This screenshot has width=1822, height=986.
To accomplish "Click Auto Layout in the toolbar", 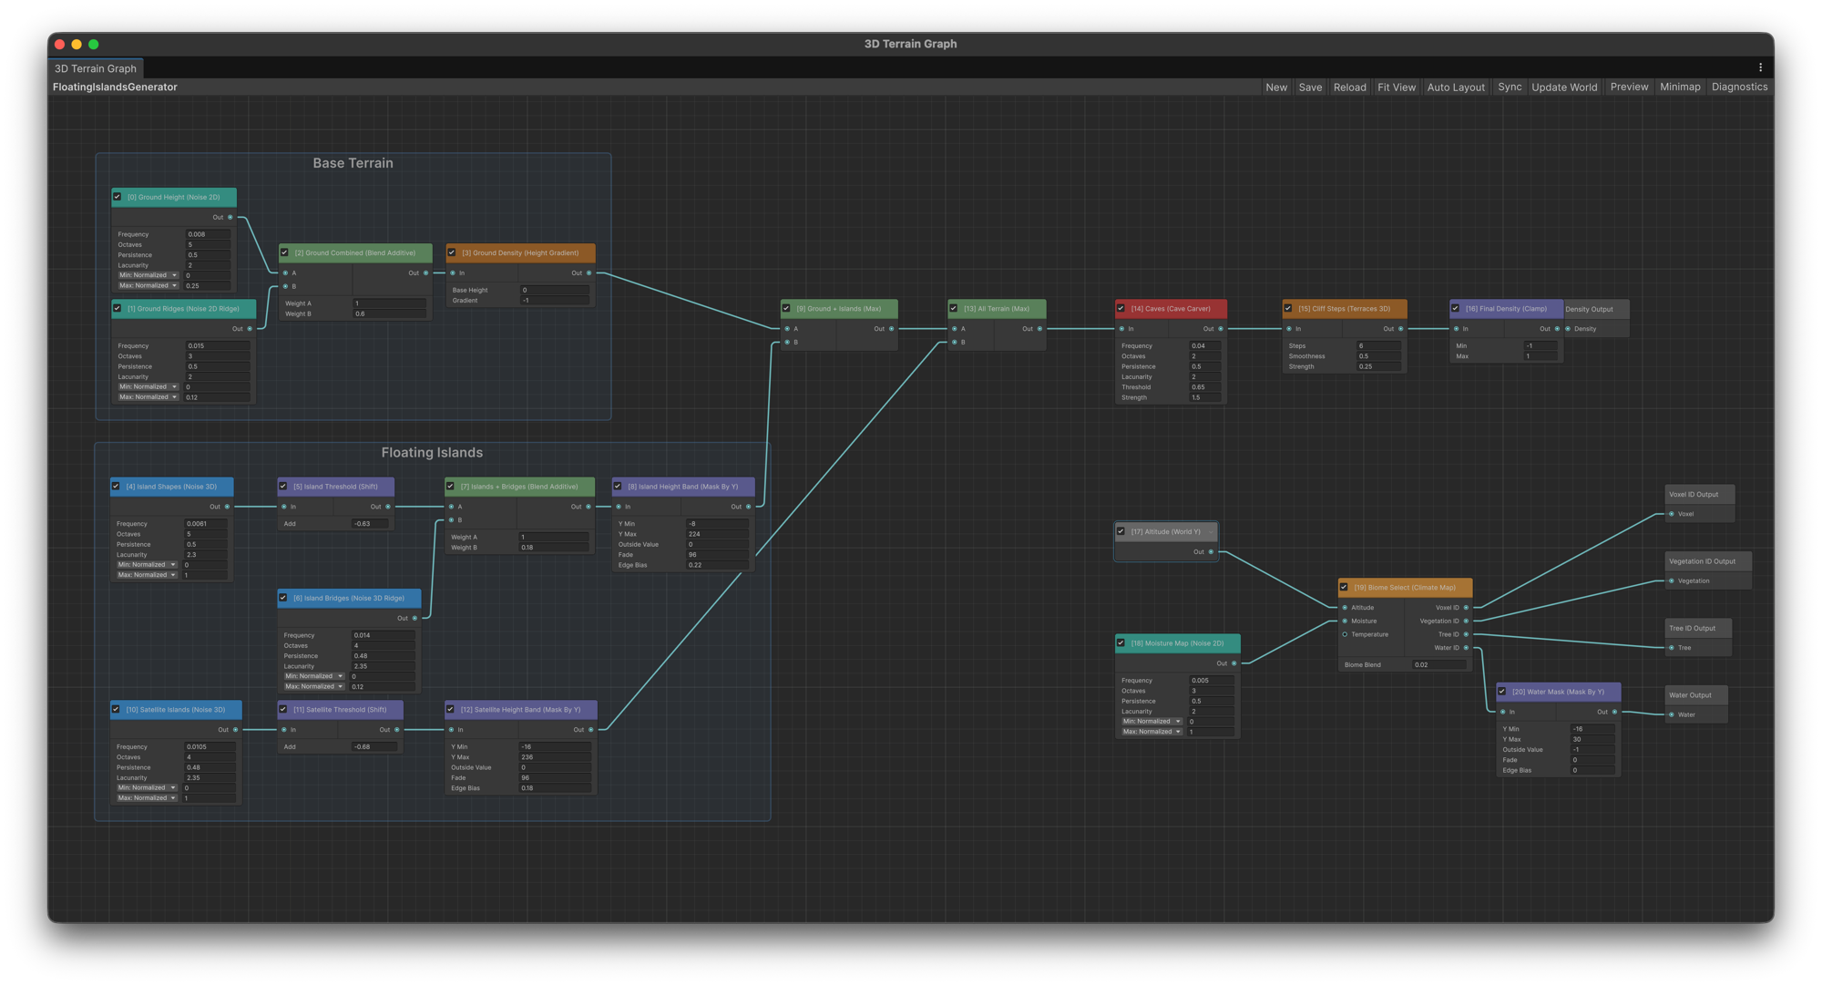I will click(x=1456, y=87).
